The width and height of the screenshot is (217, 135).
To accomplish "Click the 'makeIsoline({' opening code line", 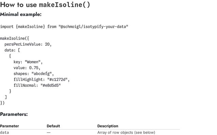I will click(15, 38).
